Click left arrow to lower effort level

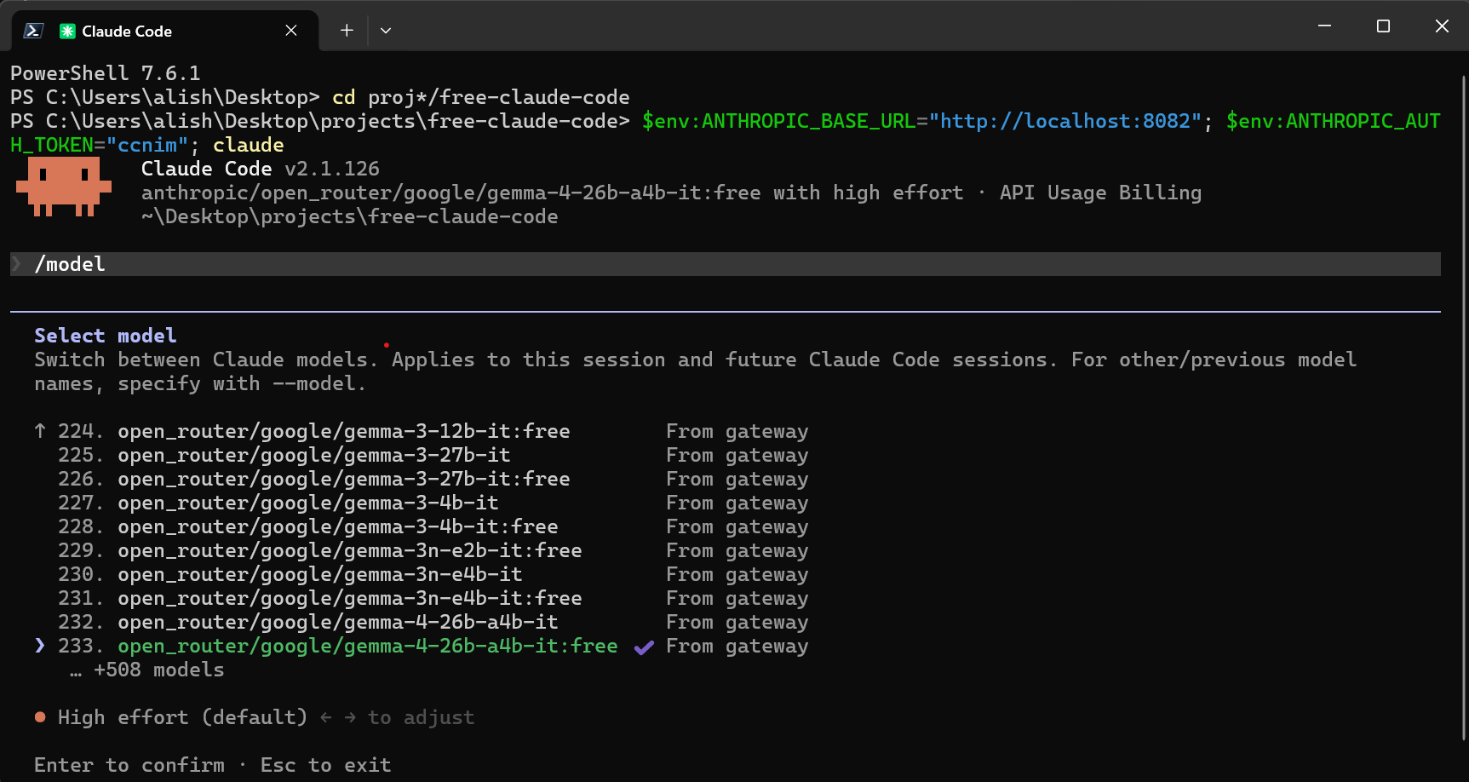pos(326,717)
